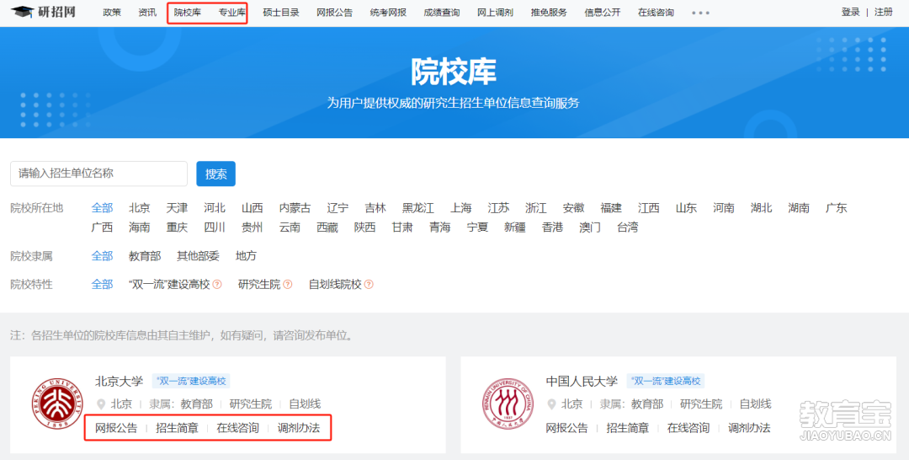The image size is (909, 460).
Task: Filter schools by 陕西
Action: 364,227
